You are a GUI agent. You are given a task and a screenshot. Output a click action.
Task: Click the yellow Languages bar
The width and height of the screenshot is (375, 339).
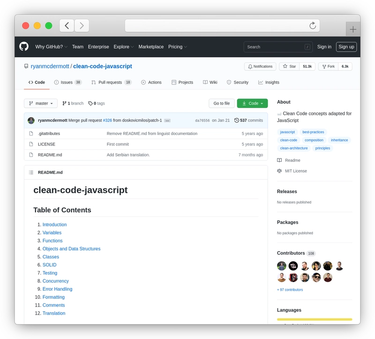click(x=315, y=319)
